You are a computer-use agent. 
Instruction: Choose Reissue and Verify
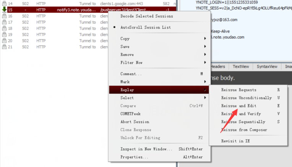pos(248,114)
